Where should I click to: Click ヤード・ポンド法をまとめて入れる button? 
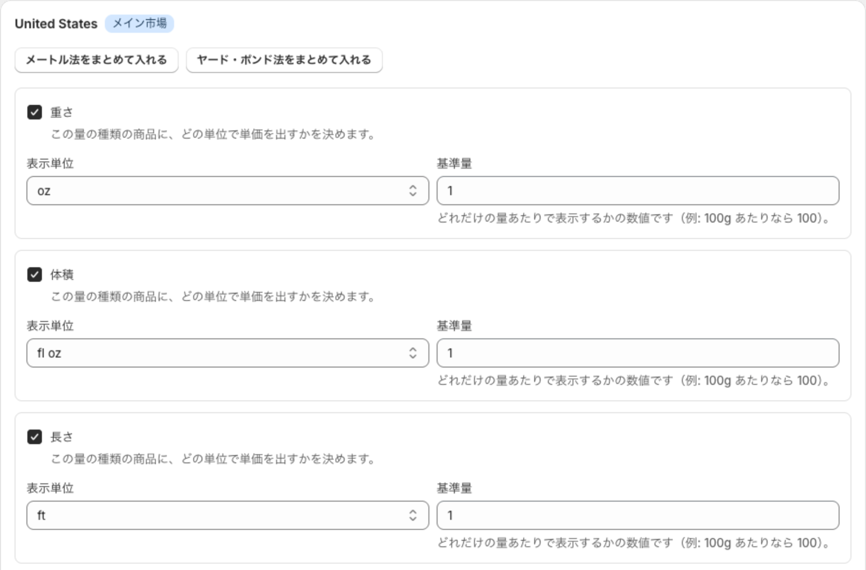click(x=284, y=60)
